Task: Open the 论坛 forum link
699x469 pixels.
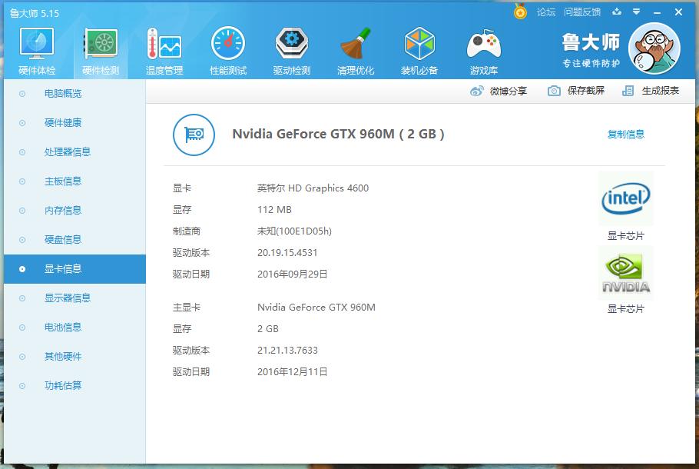Action: (545, 12)
